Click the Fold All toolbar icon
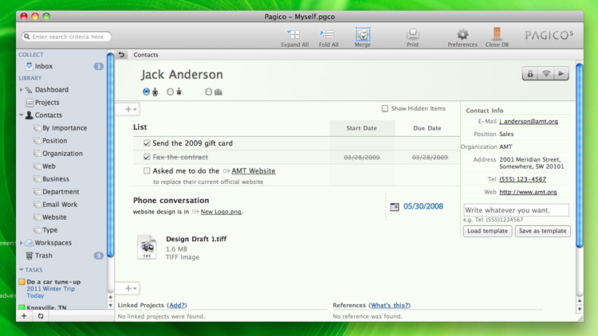598x336 pixels. (x=327, y=34)
